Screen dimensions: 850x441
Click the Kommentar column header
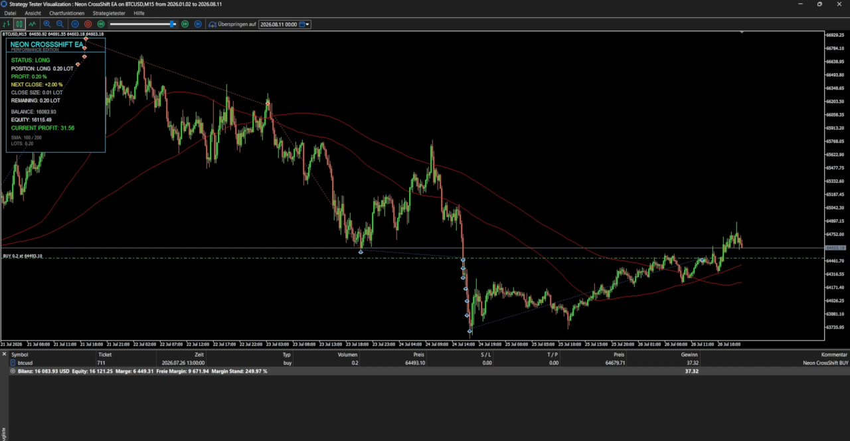tap(835, 355)
